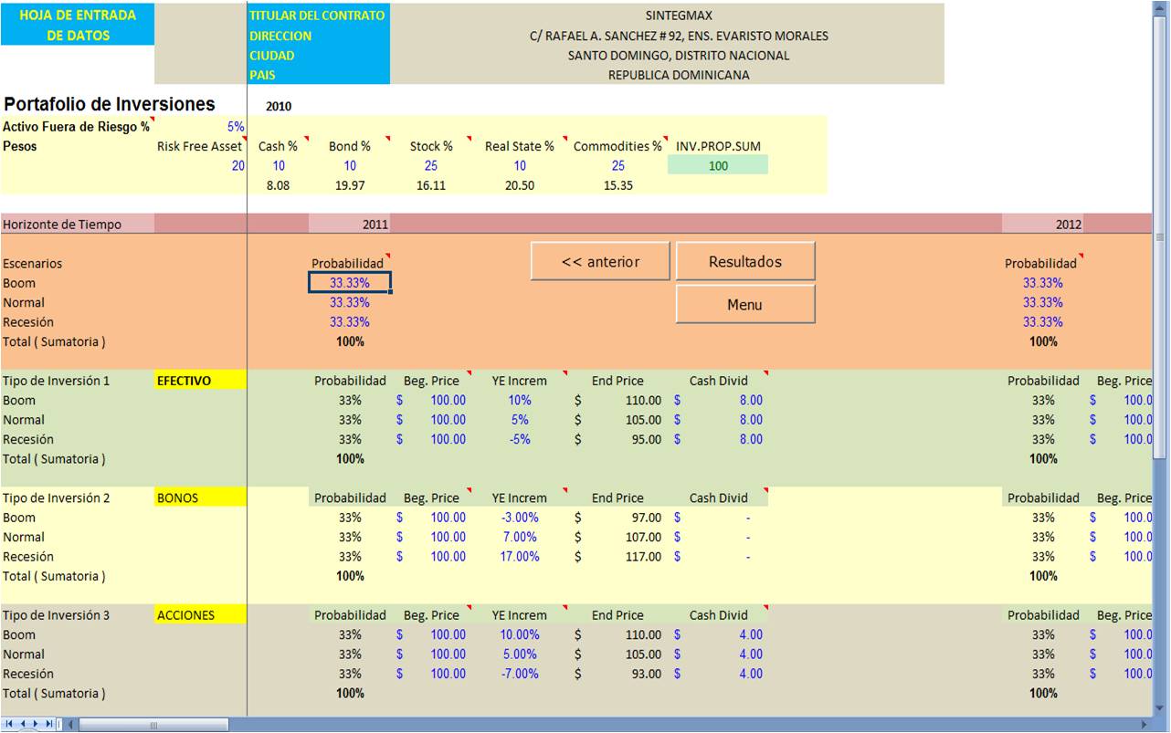1171x733 pixels.
Task: Select the Stock % column header
Action: [431, 146]
